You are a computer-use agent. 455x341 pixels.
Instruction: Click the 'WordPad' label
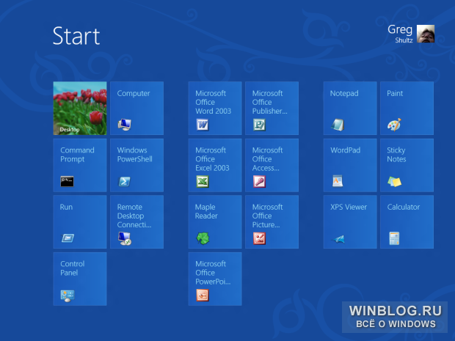pyautogui.click(x=346, y=150)
